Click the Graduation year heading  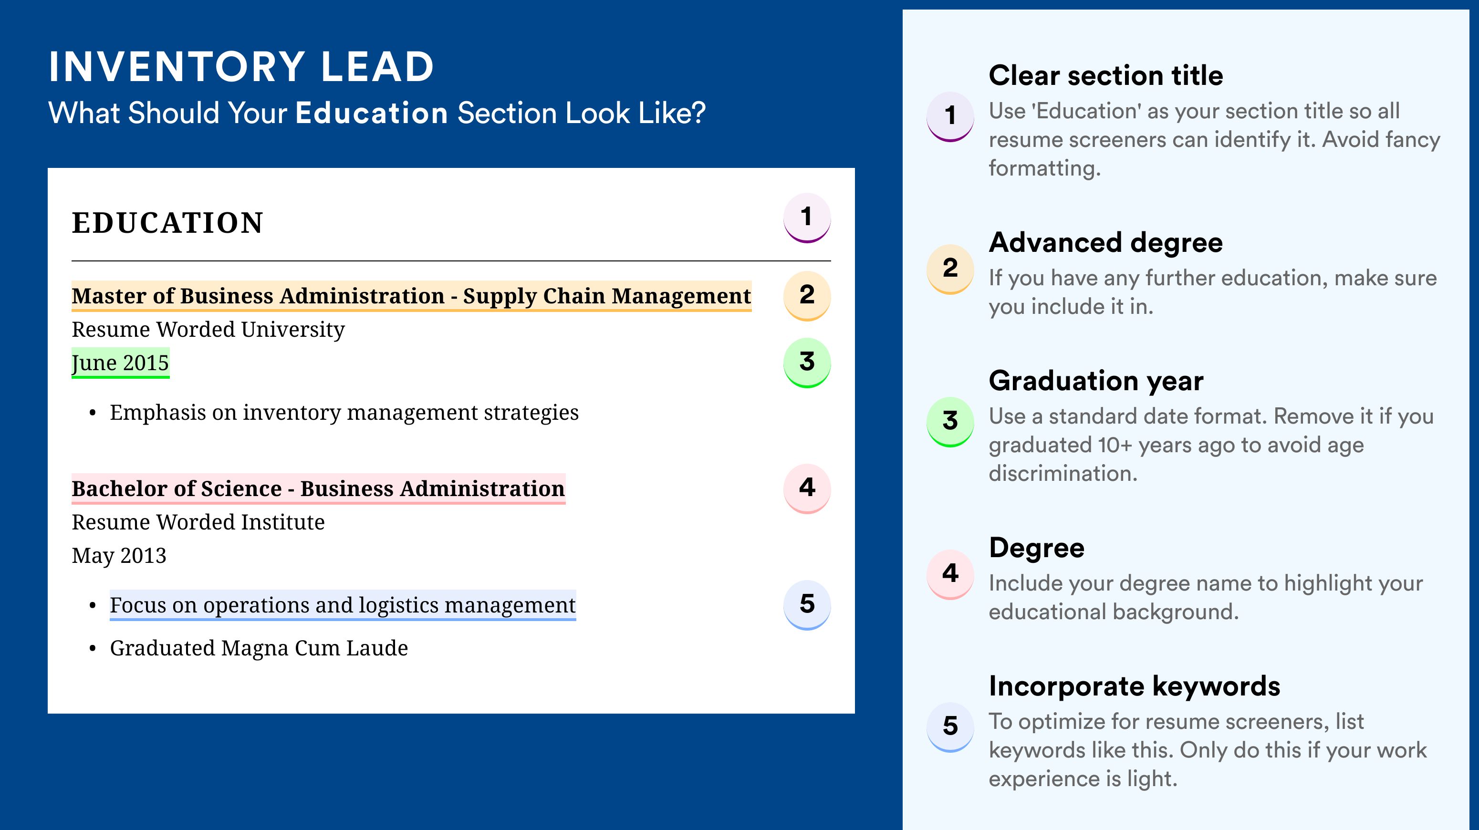(1096, 381)
